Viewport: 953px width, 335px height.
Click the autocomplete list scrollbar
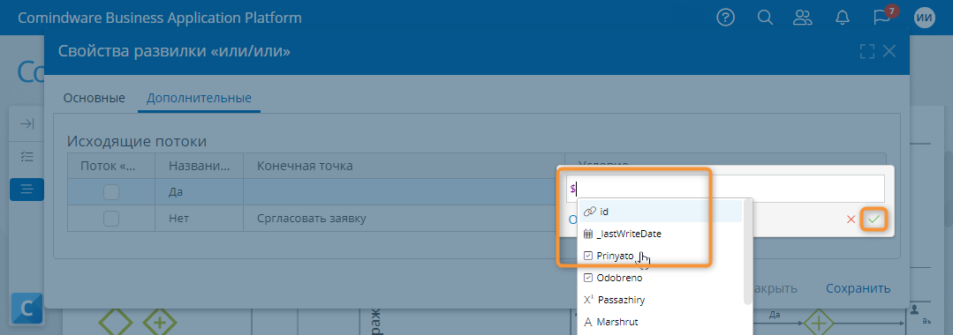[747, 252]
